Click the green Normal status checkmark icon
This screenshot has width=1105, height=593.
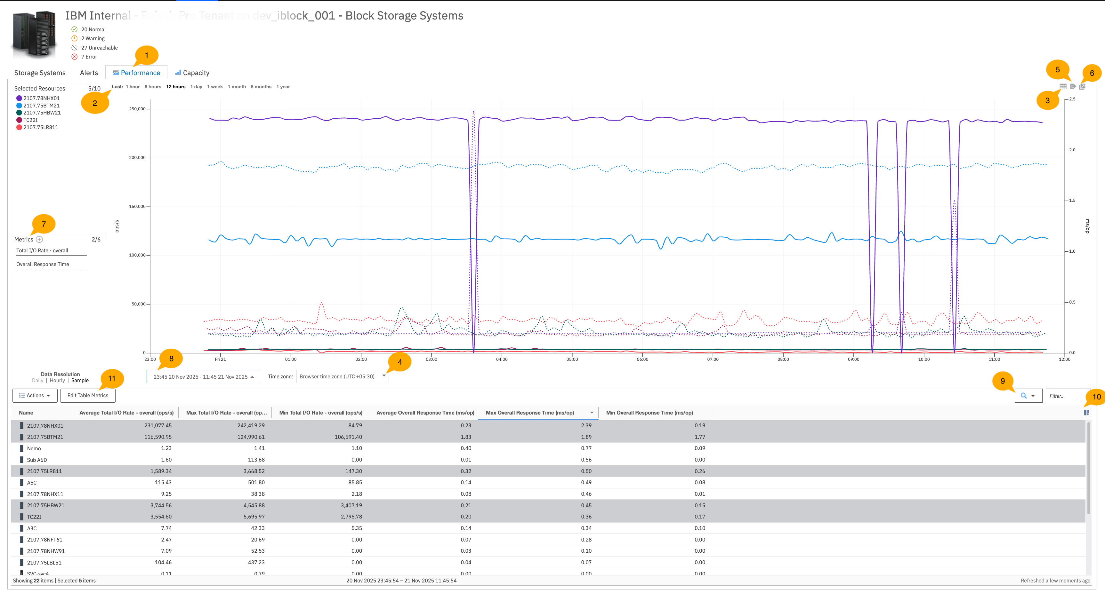tap(74, 29)
